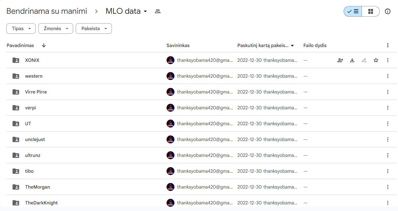The width and height of the screenshot is (398, 211).
Task: Click the share icon on XONIX row
Action: (340, 60)
